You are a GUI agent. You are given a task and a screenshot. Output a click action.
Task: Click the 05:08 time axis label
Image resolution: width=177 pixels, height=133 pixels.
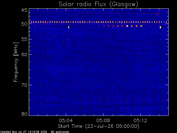pos(103,121)
